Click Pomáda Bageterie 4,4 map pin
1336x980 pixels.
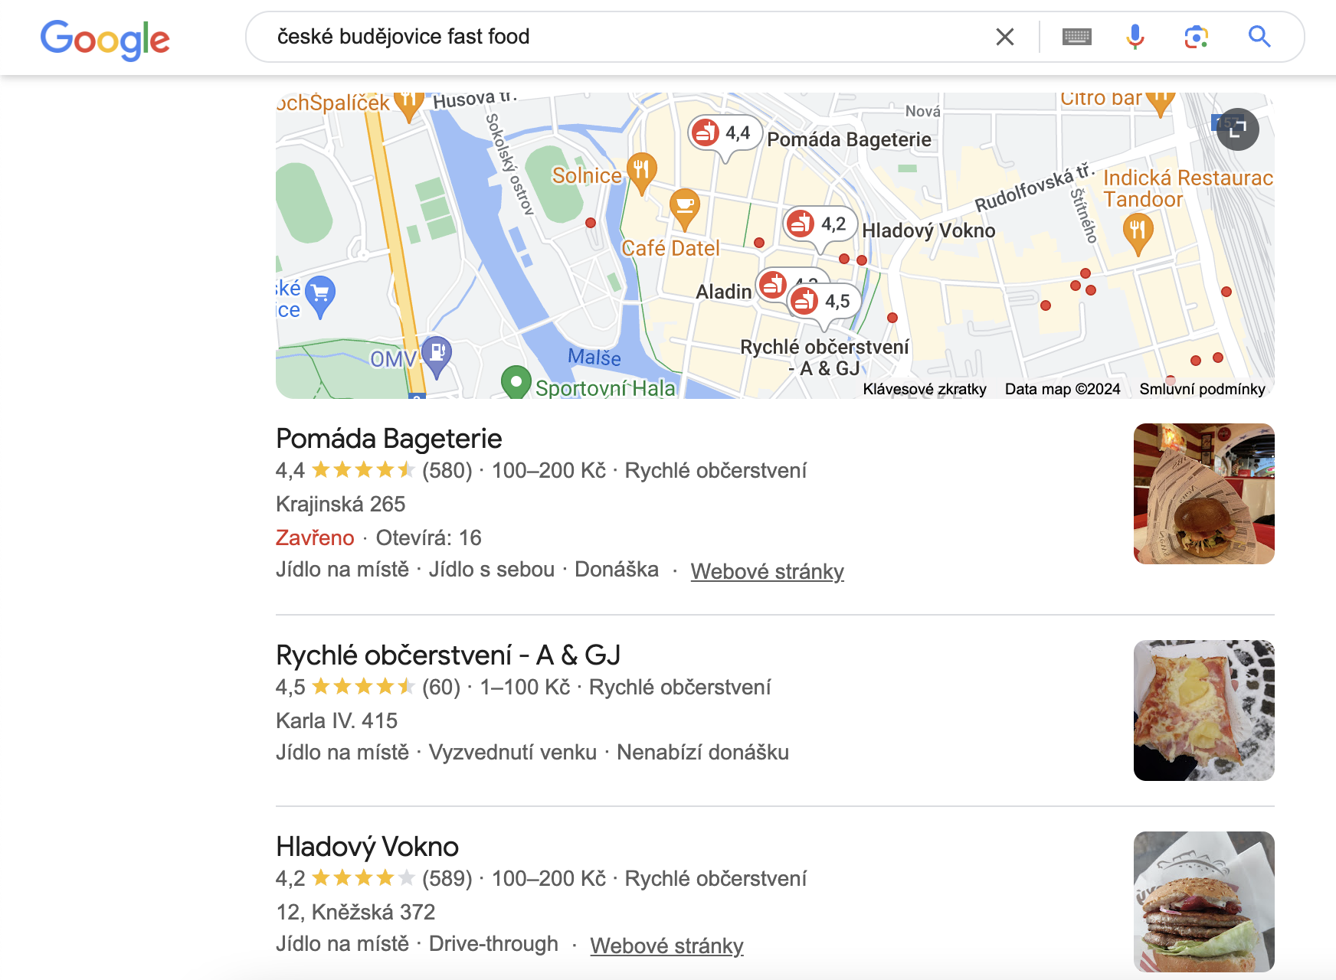724,133
